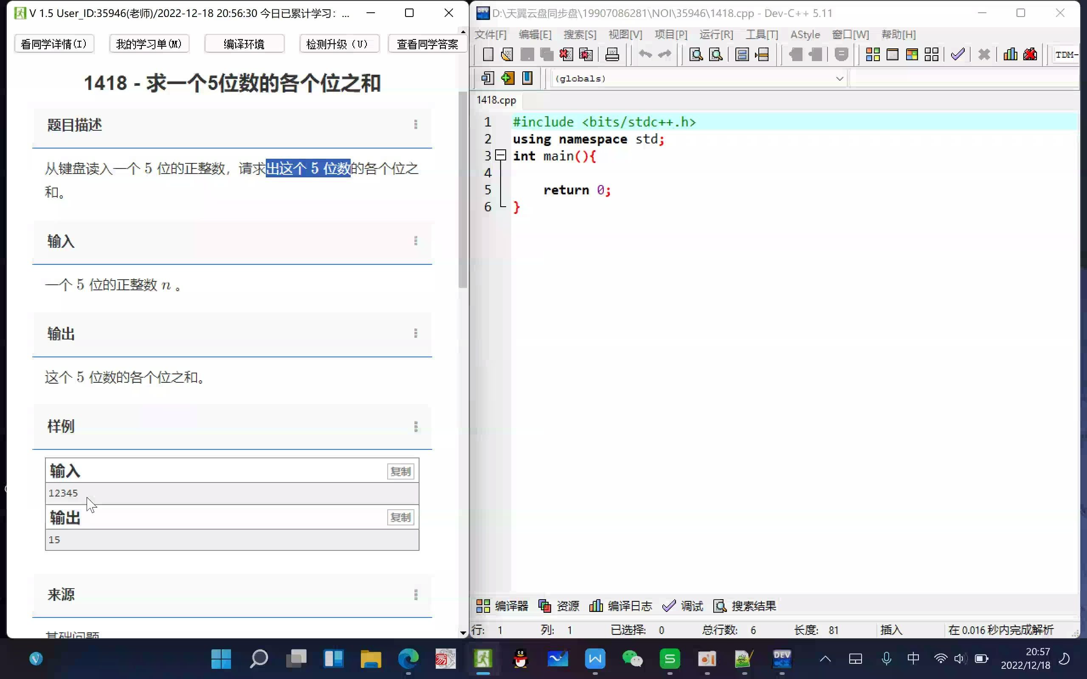Screen dimensions: 1087x679
Task: Click the New file toolbar icon
Action: click(487, 55)
